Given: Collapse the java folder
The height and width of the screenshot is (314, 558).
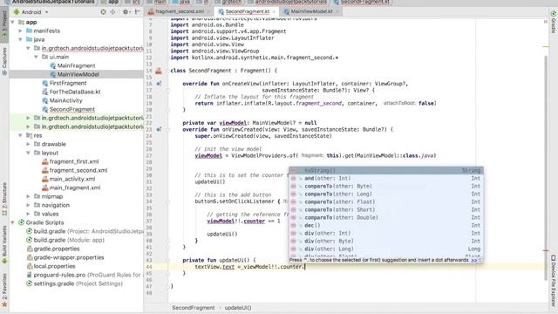Looking at the screenshot, I should (21, 39).
